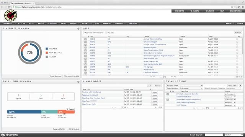Tick the My Jobs checkbox
The image size is (245, 137).
(x=106, y=33)
